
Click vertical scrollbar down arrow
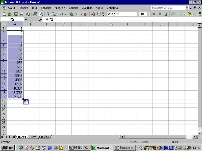tap(199, 133)
